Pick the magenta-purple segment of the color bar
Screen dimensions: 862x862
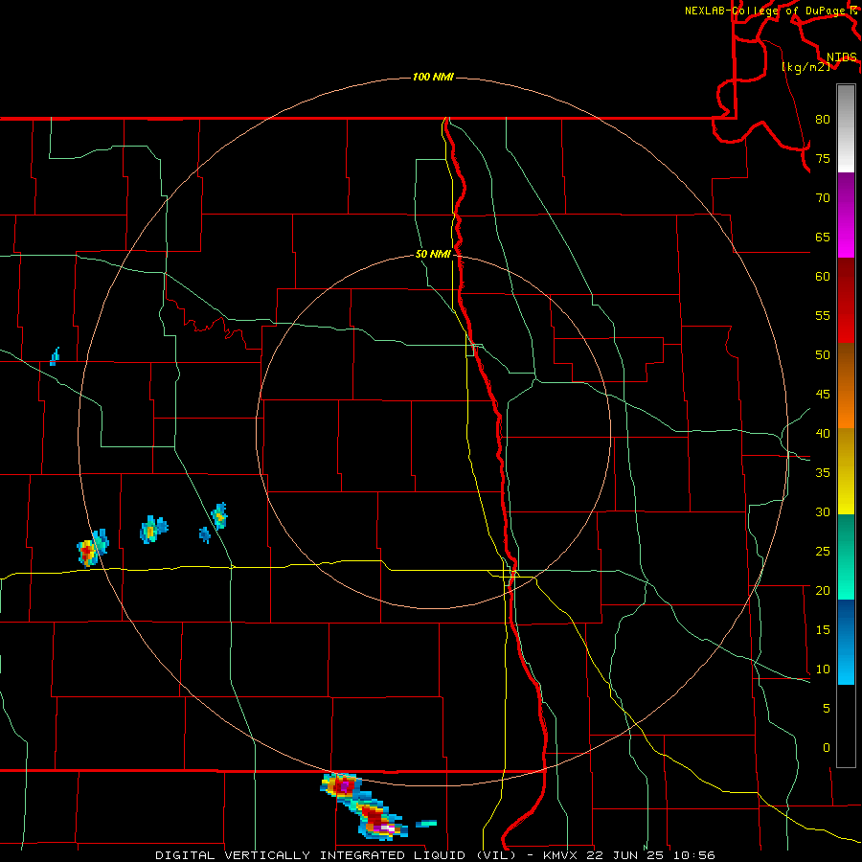point(846,215)
